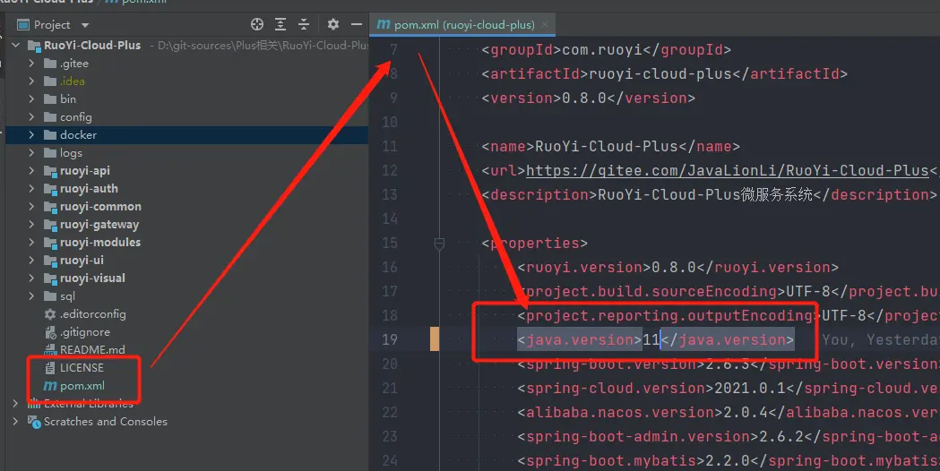Click the ruoyi-auth module folder icon

point(50,189)
